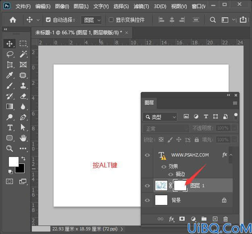Click the Share export icon
252x234 pixels.
(x=243, y=20)
